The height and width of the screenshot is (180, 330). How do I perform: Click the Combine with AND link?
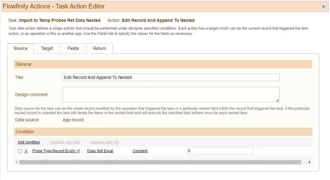[65, 142]
